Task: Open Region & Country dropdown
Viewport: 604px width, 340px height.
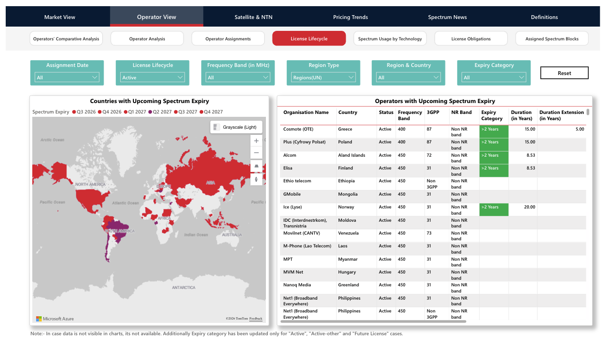Action: (408, 77)
